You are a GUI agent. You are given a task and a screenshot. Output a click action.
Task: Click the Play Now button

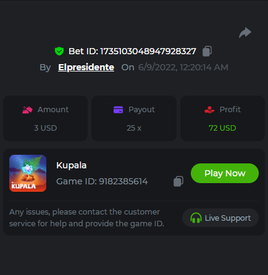pyautogui.click(x=225, y=173)
